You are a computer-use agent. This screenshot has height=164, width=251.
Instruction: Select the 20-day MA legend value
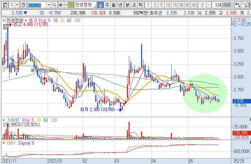[62, 20]
